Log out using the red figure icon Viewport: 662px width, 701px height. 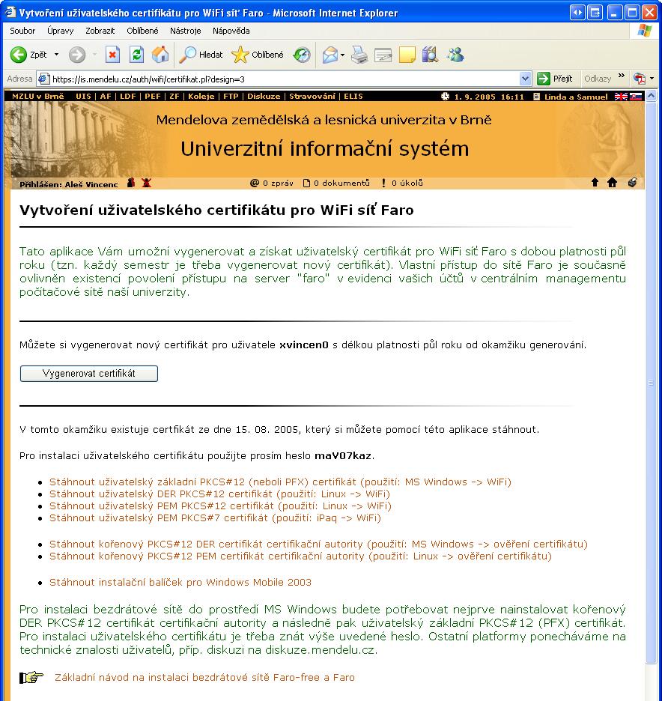point(146,183)
